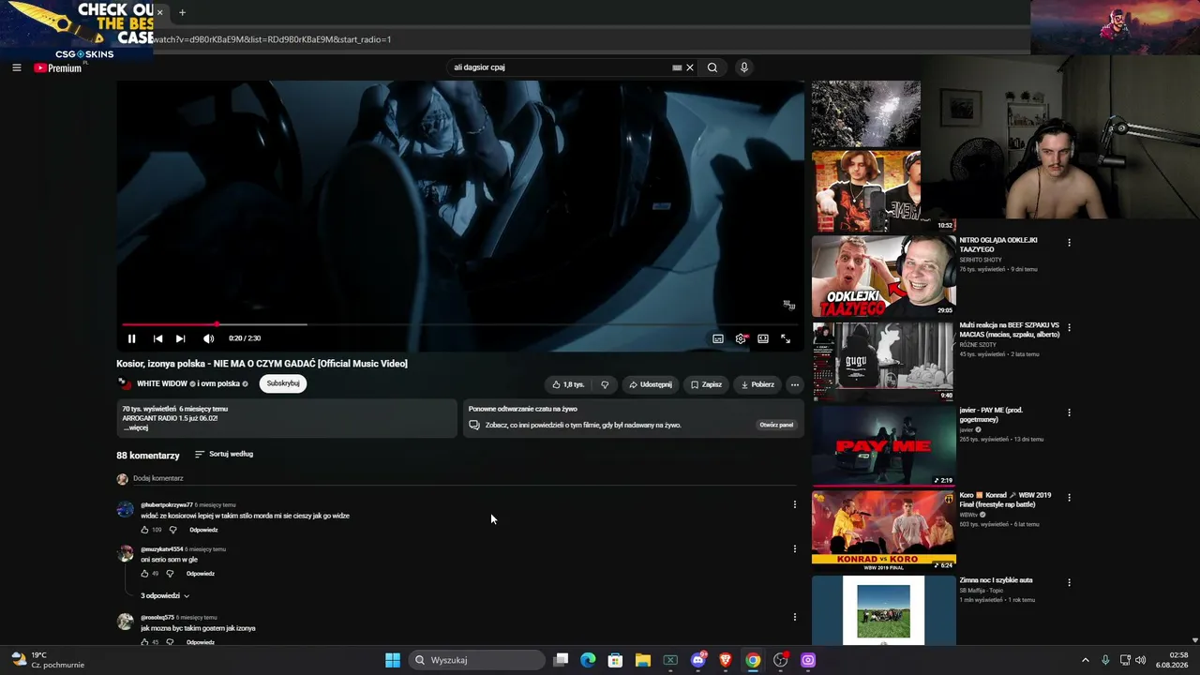Skip to the next video in the player
The height and width of the screenshot is (675, 1200).
180,338
